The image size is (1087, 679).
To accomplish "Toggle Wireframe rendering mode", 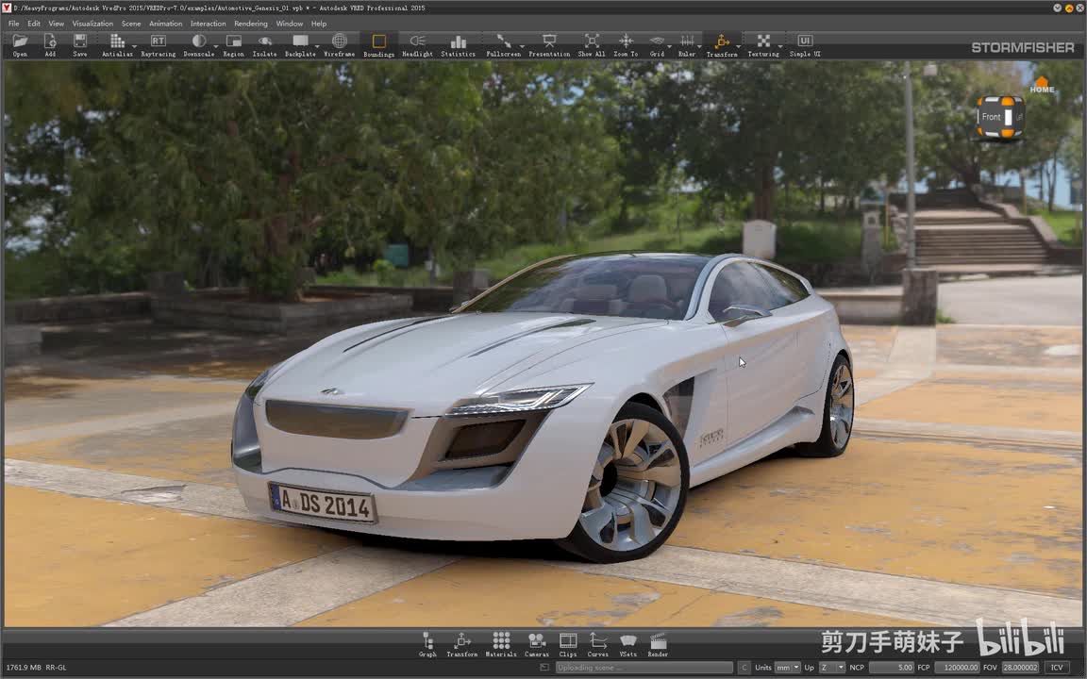I will [x=339, y=45].
